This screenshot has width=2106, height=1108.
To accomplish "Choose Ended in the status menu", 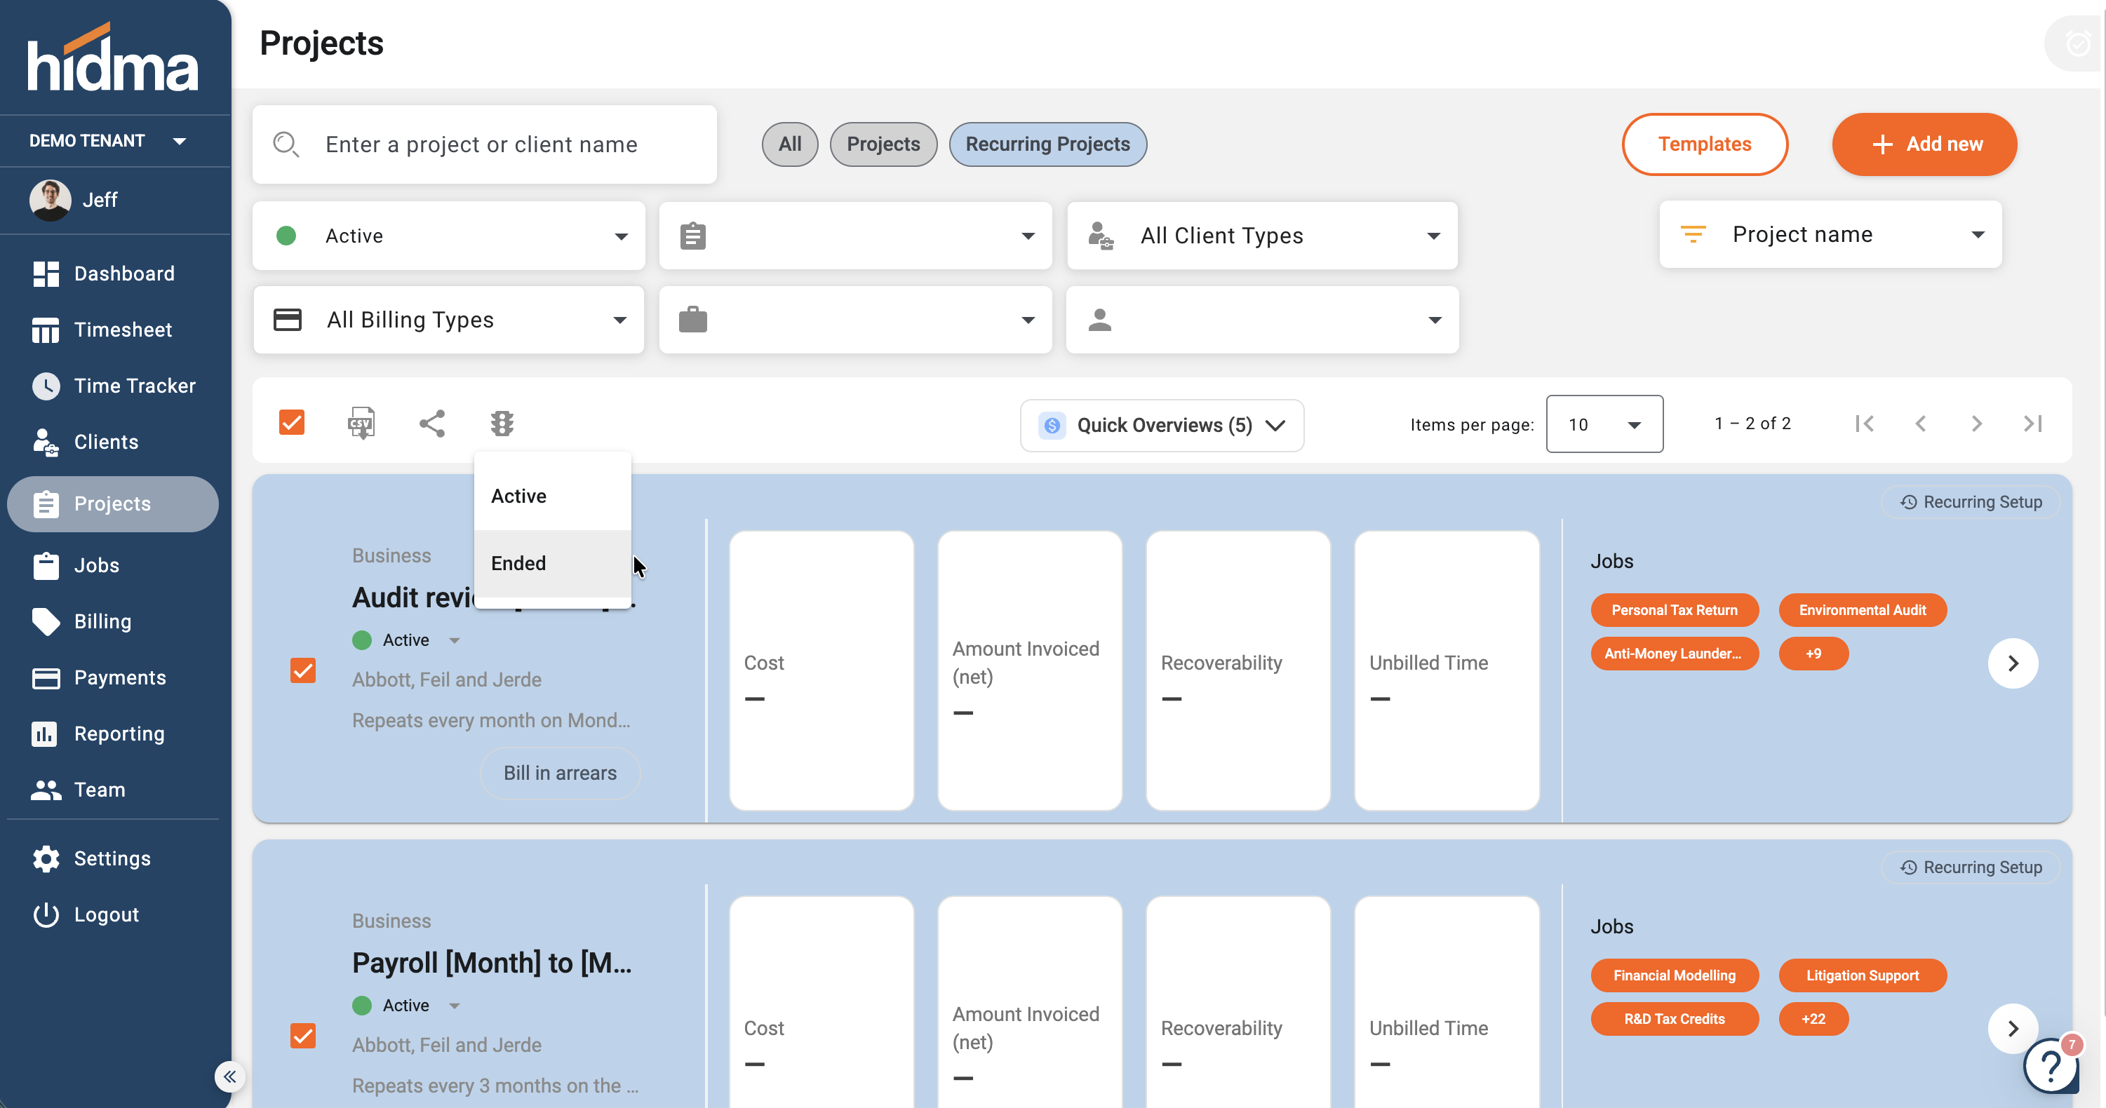I will point(553,564).
